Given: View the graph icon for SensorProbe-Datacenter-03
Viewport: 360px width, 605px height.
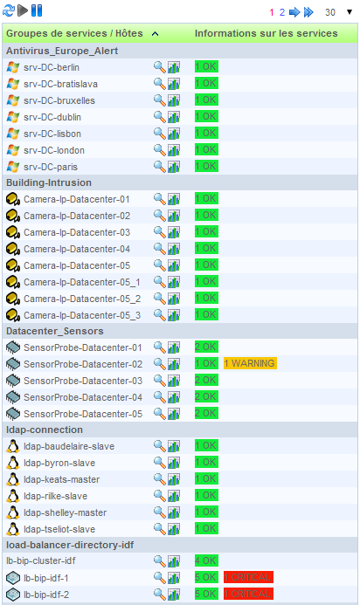Looking at the screenshot, I should 174,381.
